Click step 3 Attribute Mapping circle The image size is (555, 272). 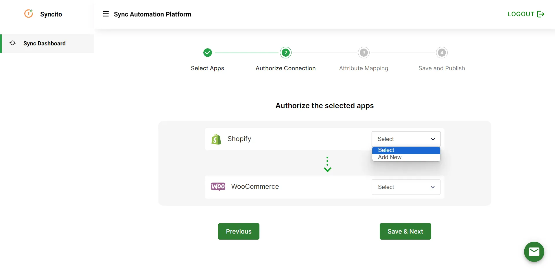(364, 52)
